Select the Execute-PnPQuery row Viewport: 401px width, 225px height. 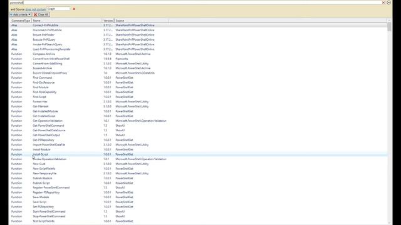[x=199, y=39]
